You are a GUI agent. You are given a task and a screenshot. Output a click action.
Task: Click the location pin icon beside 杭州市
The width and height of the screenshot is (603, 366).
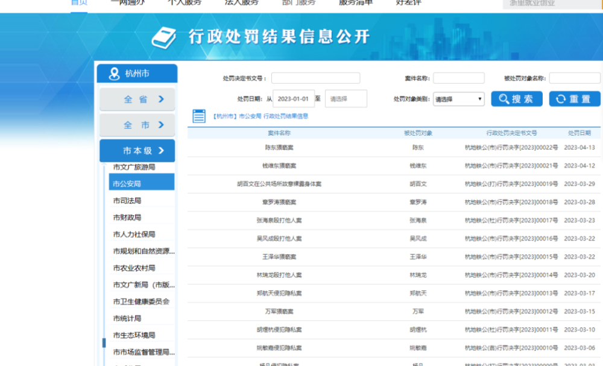pyautogui.click(x=114, y=74)
